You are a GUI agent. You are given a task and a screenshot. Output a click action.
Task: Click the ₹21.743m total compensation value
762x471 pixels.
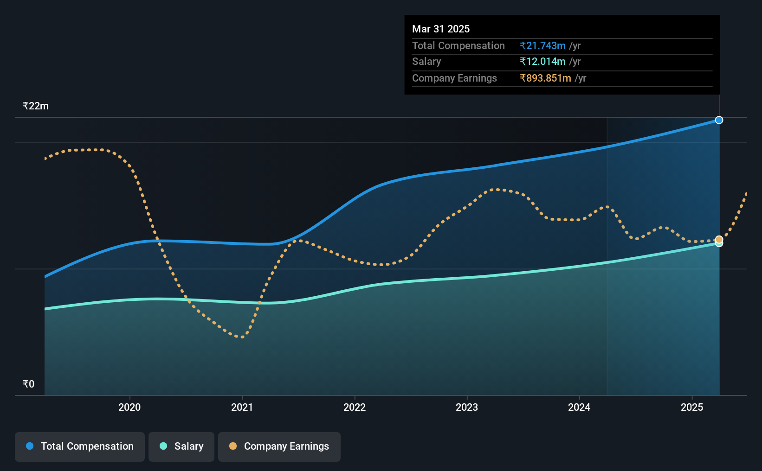pyautogui.click(x=542, y=45)
